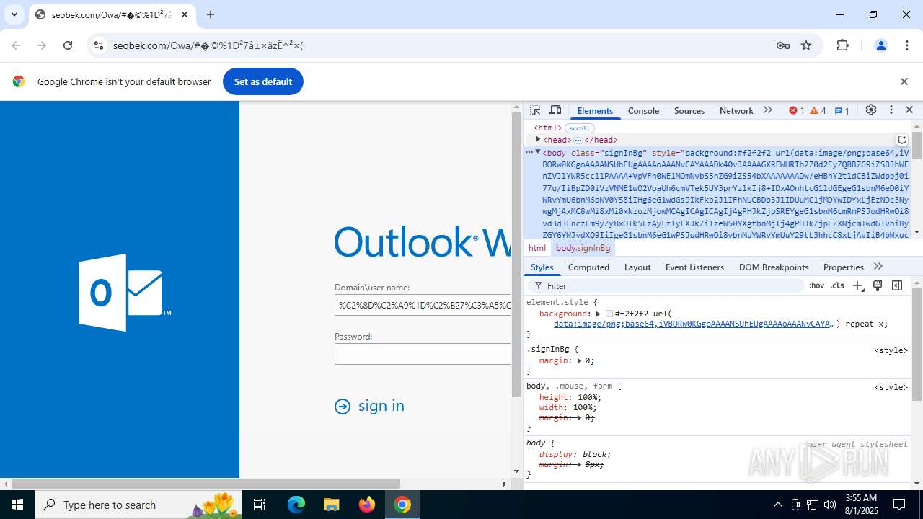
Task: Open the Sources tab
Action: (689, 110)
